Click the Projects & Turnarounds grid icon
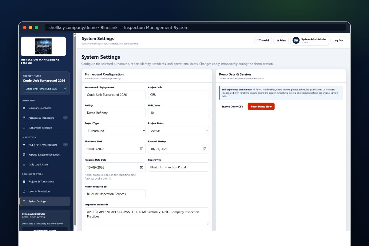Screen dimensions: 369x246 pyautogui.click(x=24, y=181)
